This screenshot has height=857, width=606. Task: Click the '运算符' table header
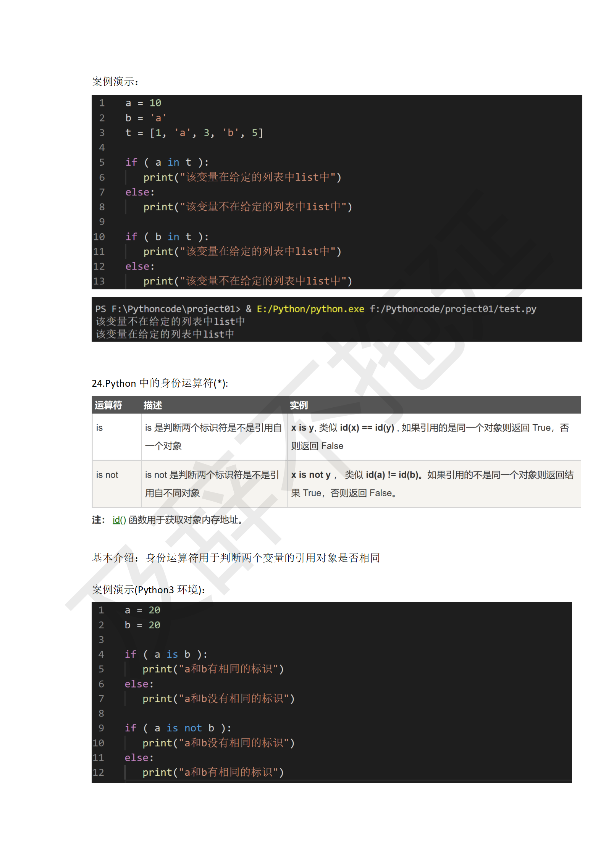pyautogui.click(x=108, y=405)
